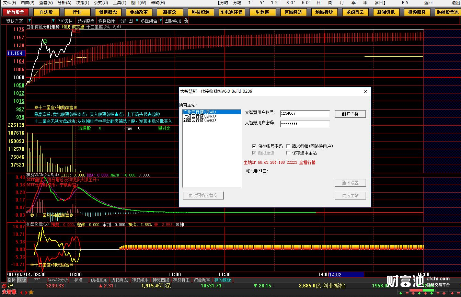This screenshot has height=297, width=461.
Task: Click 选择指标 in the toolbar
Action: [107, 21]
